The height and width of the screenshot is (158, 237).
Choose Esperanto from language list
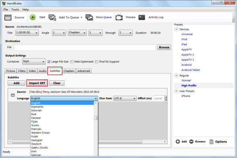pos(38,107)
